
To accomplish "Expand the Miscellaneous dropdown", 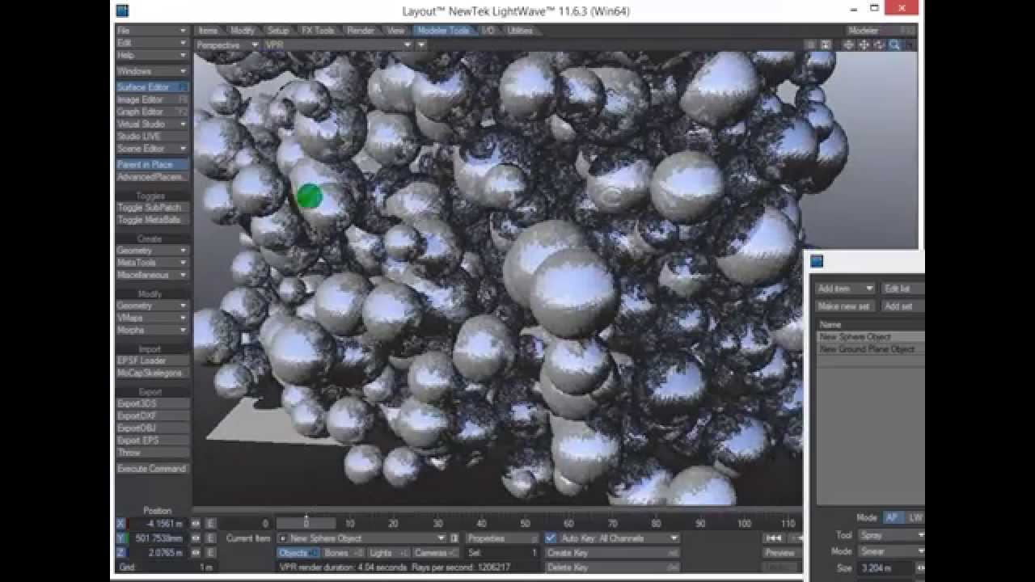I will point(152,275).
